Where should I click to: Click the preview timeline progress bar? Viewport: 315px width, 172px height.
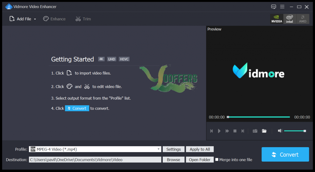point(258,117)
